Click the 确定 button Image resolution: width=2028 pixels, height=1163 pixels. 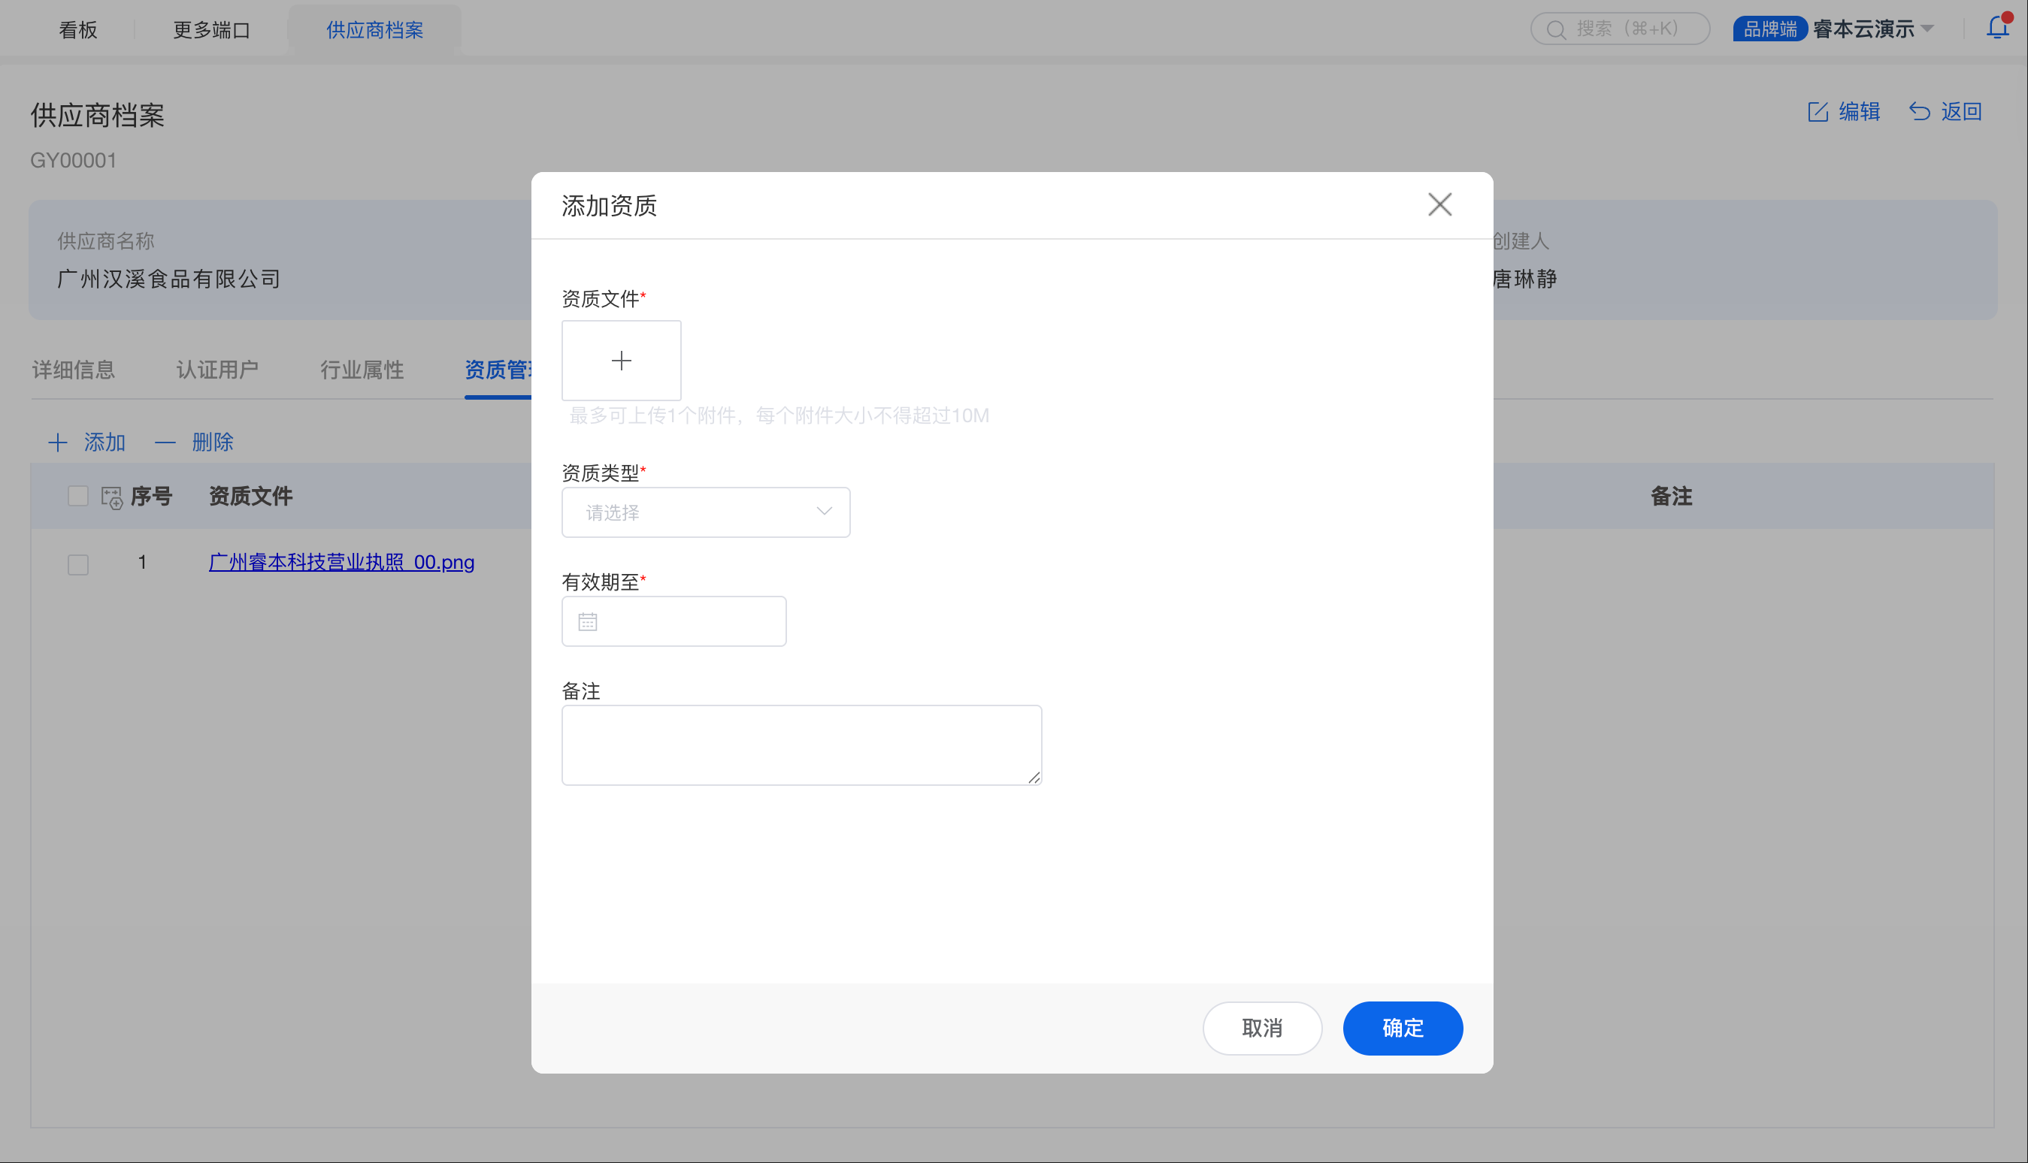[1403, 1027]
